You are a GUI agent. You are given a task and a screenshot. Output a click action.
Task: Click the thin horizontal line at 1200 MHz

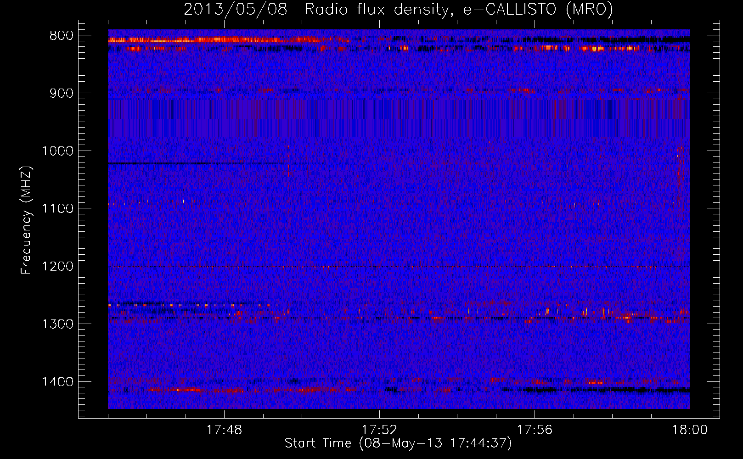pos(399,267)
